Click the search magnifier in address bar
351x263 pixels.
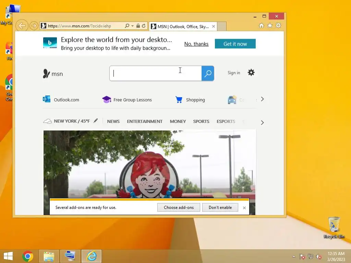point(127,26)
